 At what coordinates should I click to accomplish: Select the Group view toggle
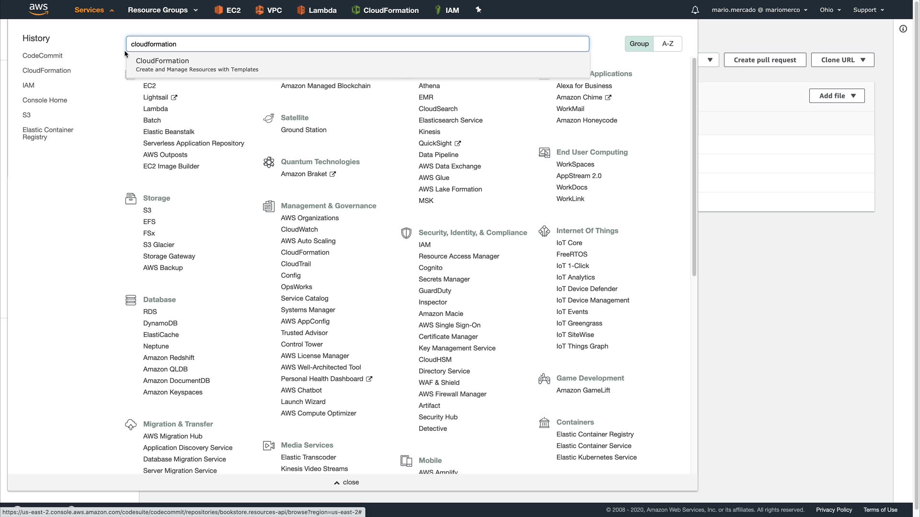[639, 44]
